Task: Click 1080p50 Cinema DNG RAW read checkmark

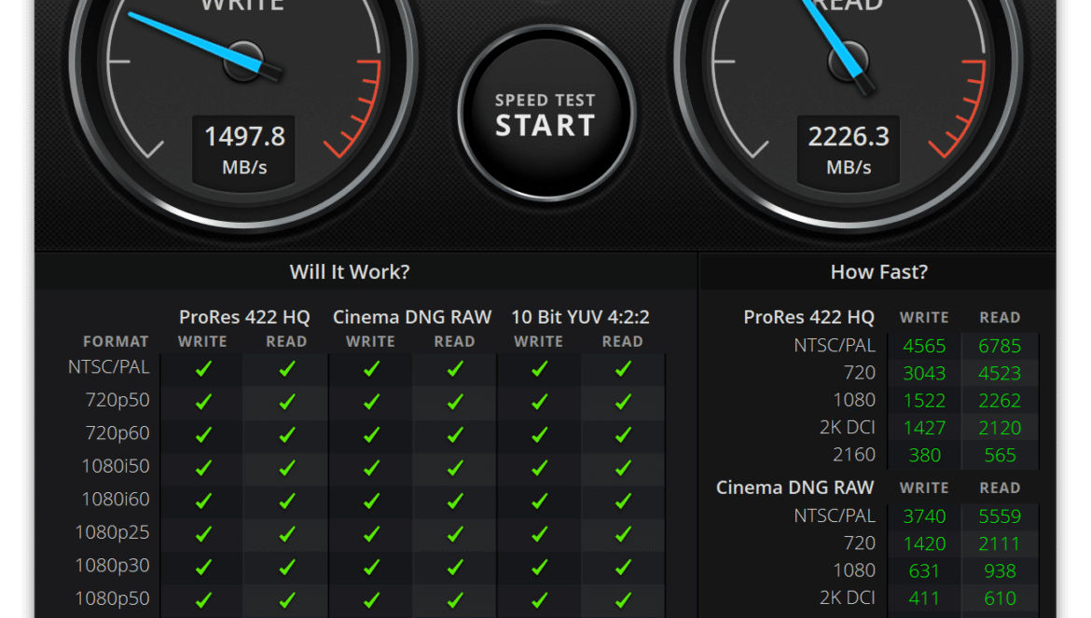Action: 455,599
